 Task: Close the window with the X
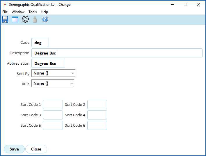click(199, 4)
